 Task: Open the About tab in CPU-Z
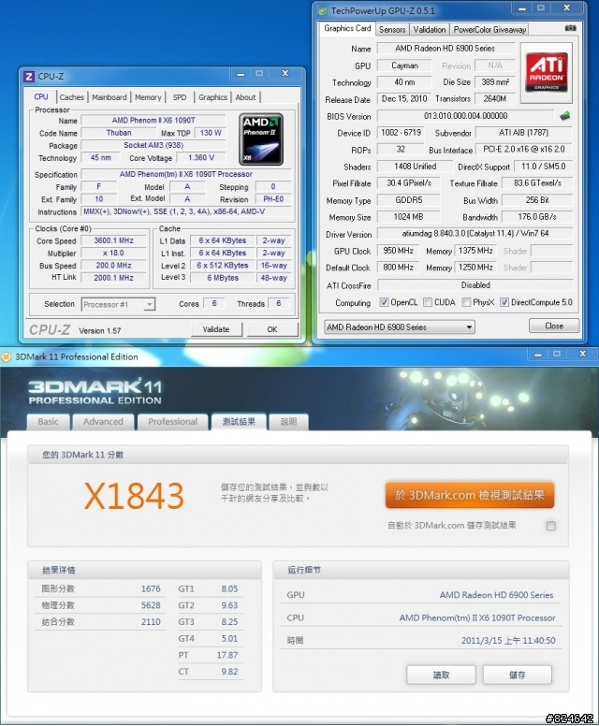tap(245, 97)
